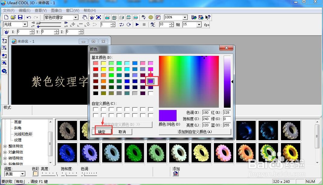
Task: Select 画廊 in the tree
Action: pyautogui.click(x=18, y=122)
